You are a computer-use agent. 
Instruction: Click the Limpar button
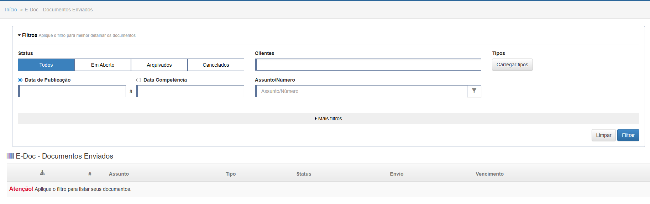(604, 135)
